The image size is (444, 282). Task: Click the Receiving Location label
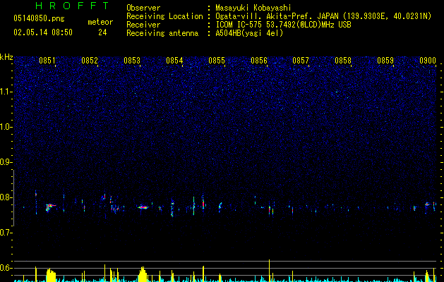[164, 16]
